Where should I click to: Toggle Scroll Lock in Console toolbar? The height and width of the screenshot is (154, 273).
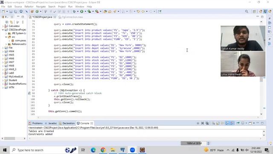pos(218,123)
